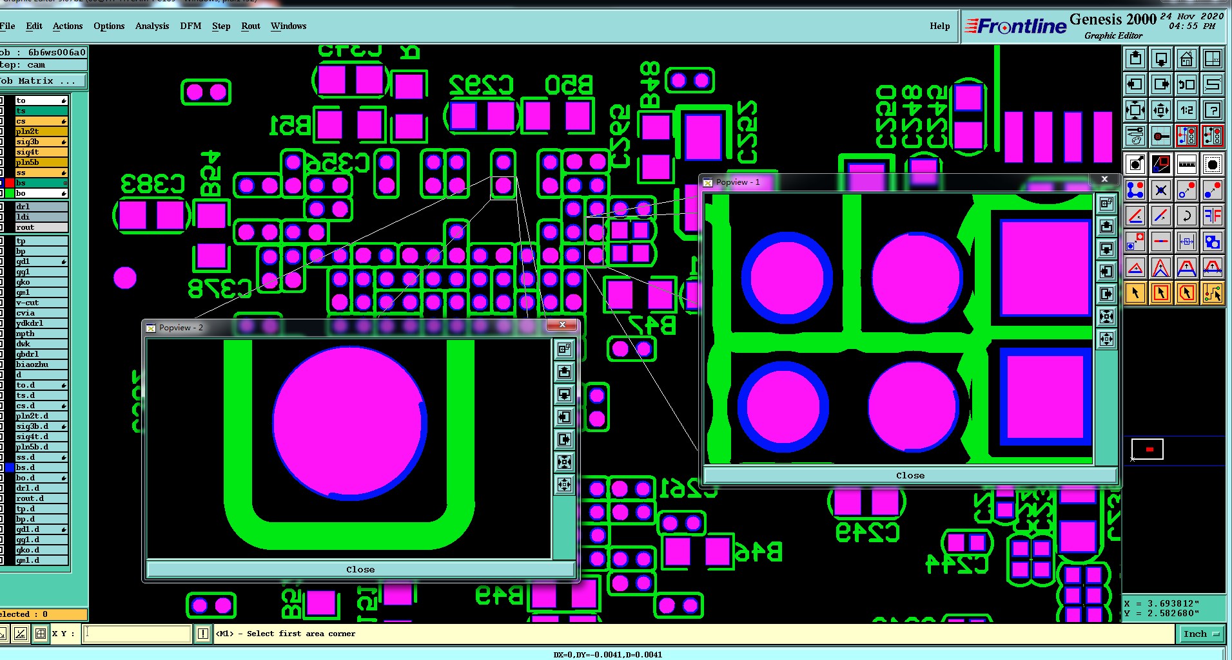
Task: Open the Options menu
Action: (x=109, y=26)
